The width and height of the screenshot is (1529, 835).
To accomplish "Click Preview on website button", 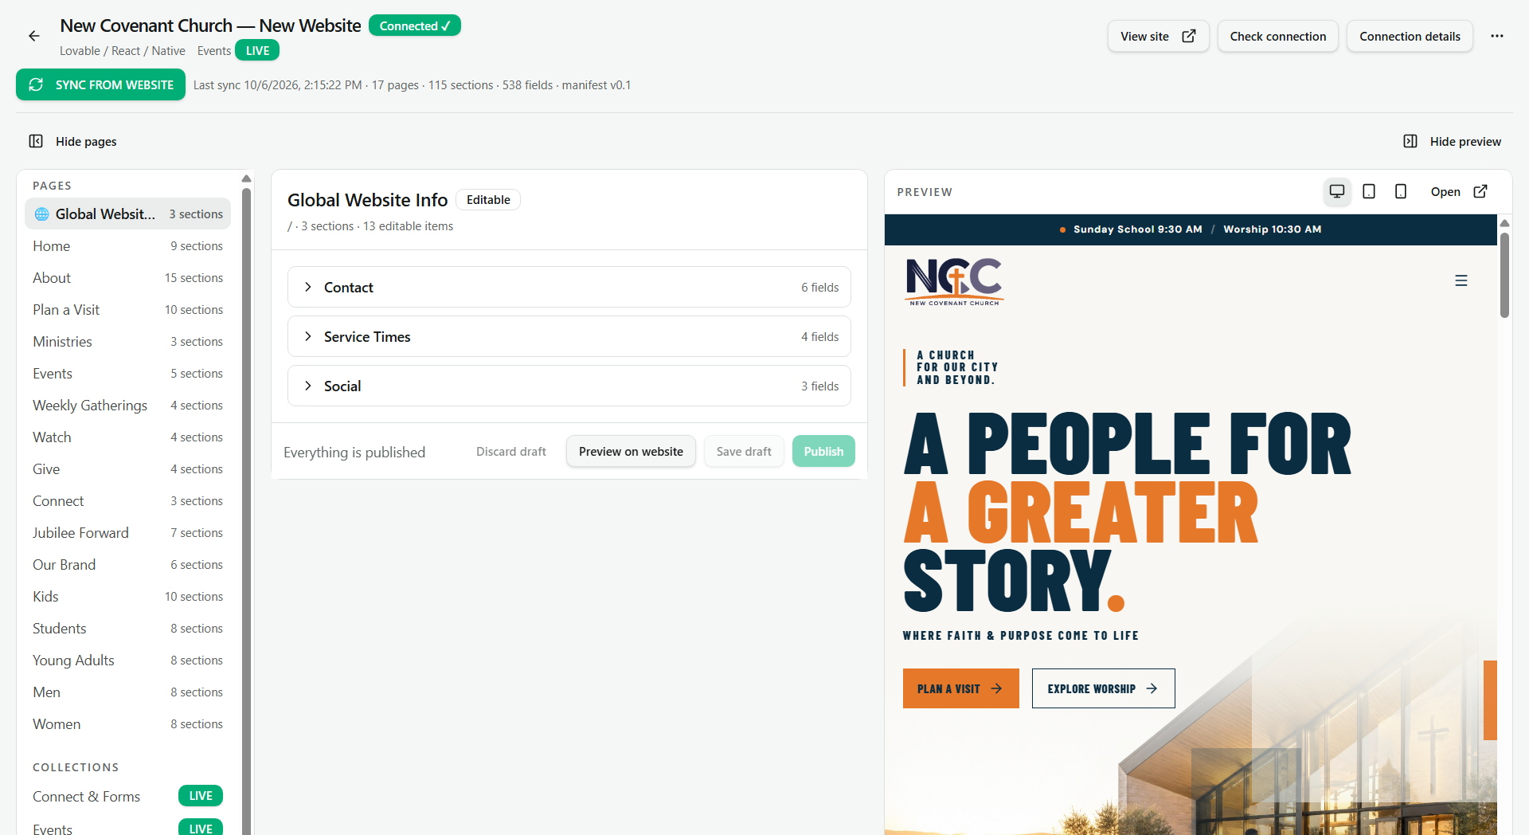I will click(x=631, y=451).
